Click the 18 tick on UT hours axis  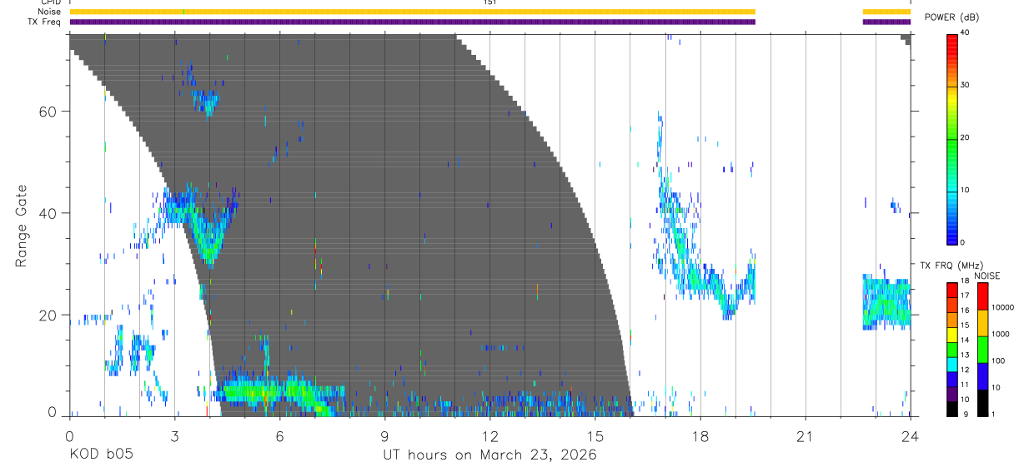click(700, 435)
